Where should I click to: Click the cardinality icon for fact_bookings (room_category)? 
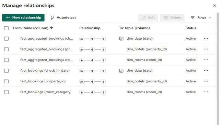[92, 93]
